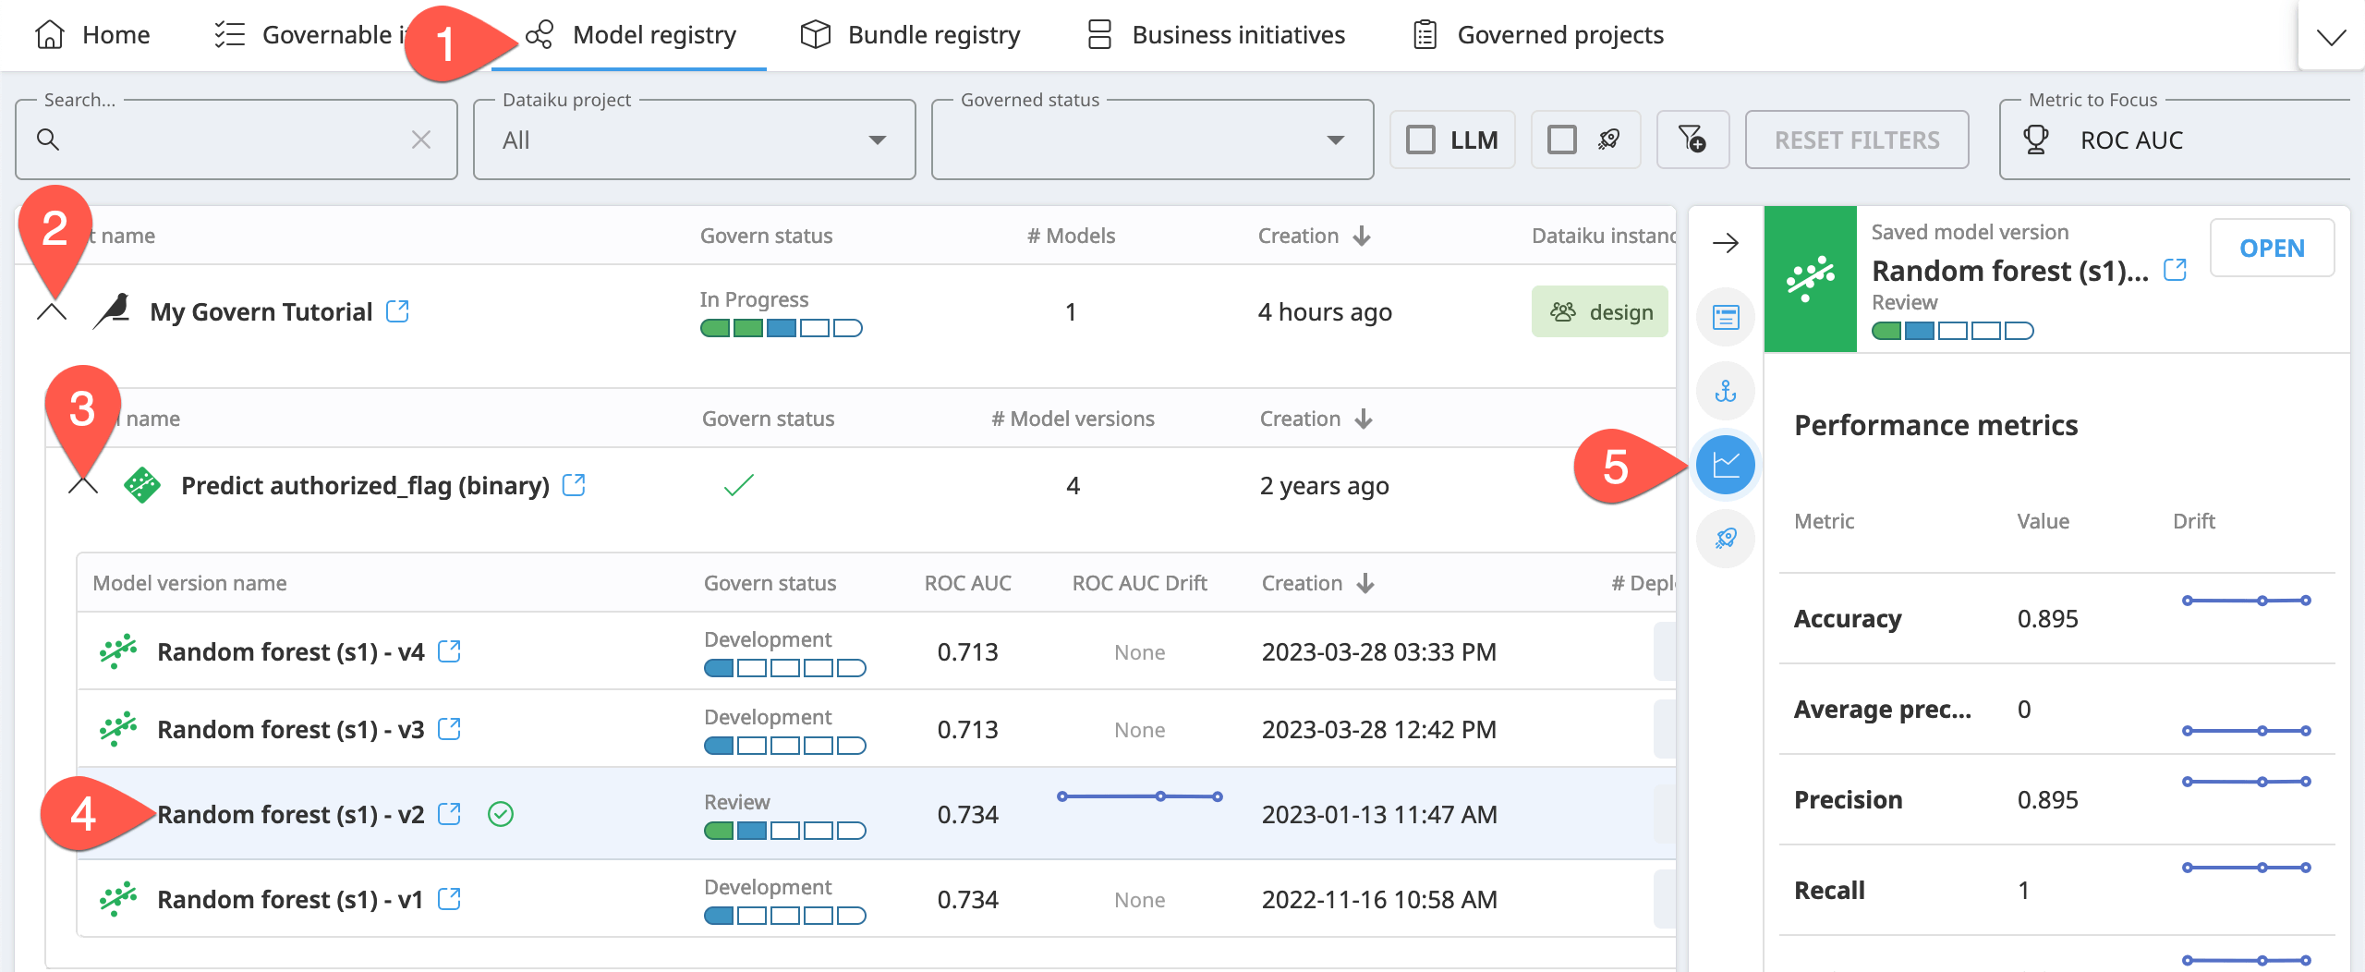Click the design instance badge

click(x=1600, y=311)
